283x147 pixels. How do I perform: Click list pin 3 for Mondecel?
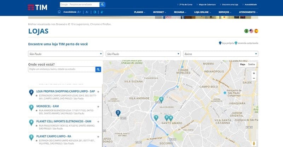pyautogui.click(x=31, y=108)
